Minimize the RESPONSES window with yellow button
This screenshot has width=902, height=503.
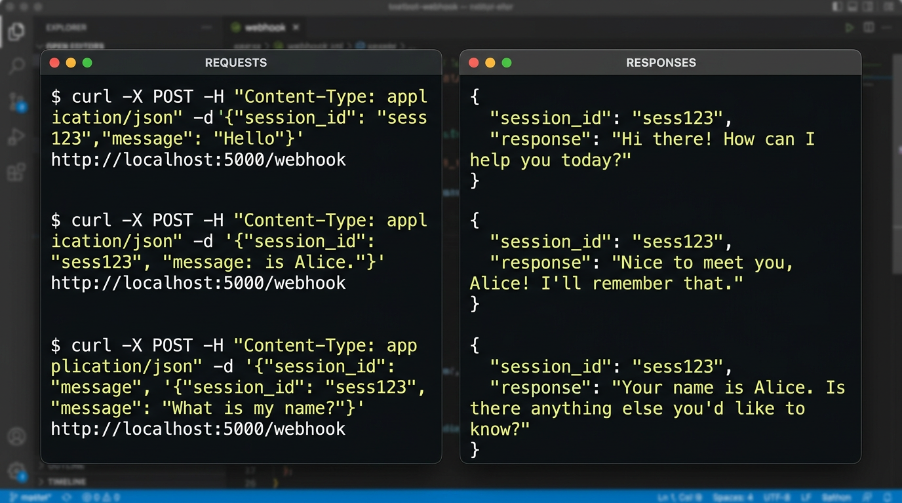point(490,63)
